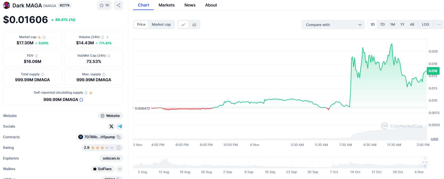Viewport: 444px width, 179px height.
Task: Click the Website link button
Action: coord(111,116)
